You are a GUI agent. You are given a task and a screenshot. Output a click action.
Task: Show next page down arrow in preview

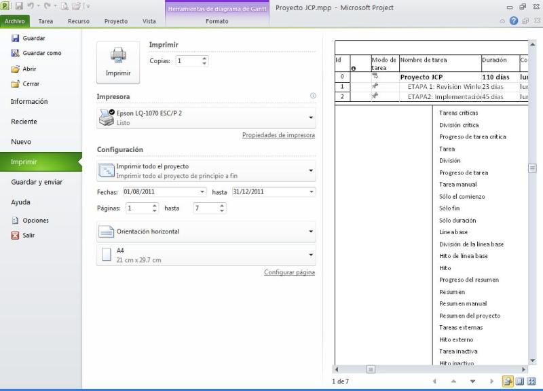click(472, 381)
